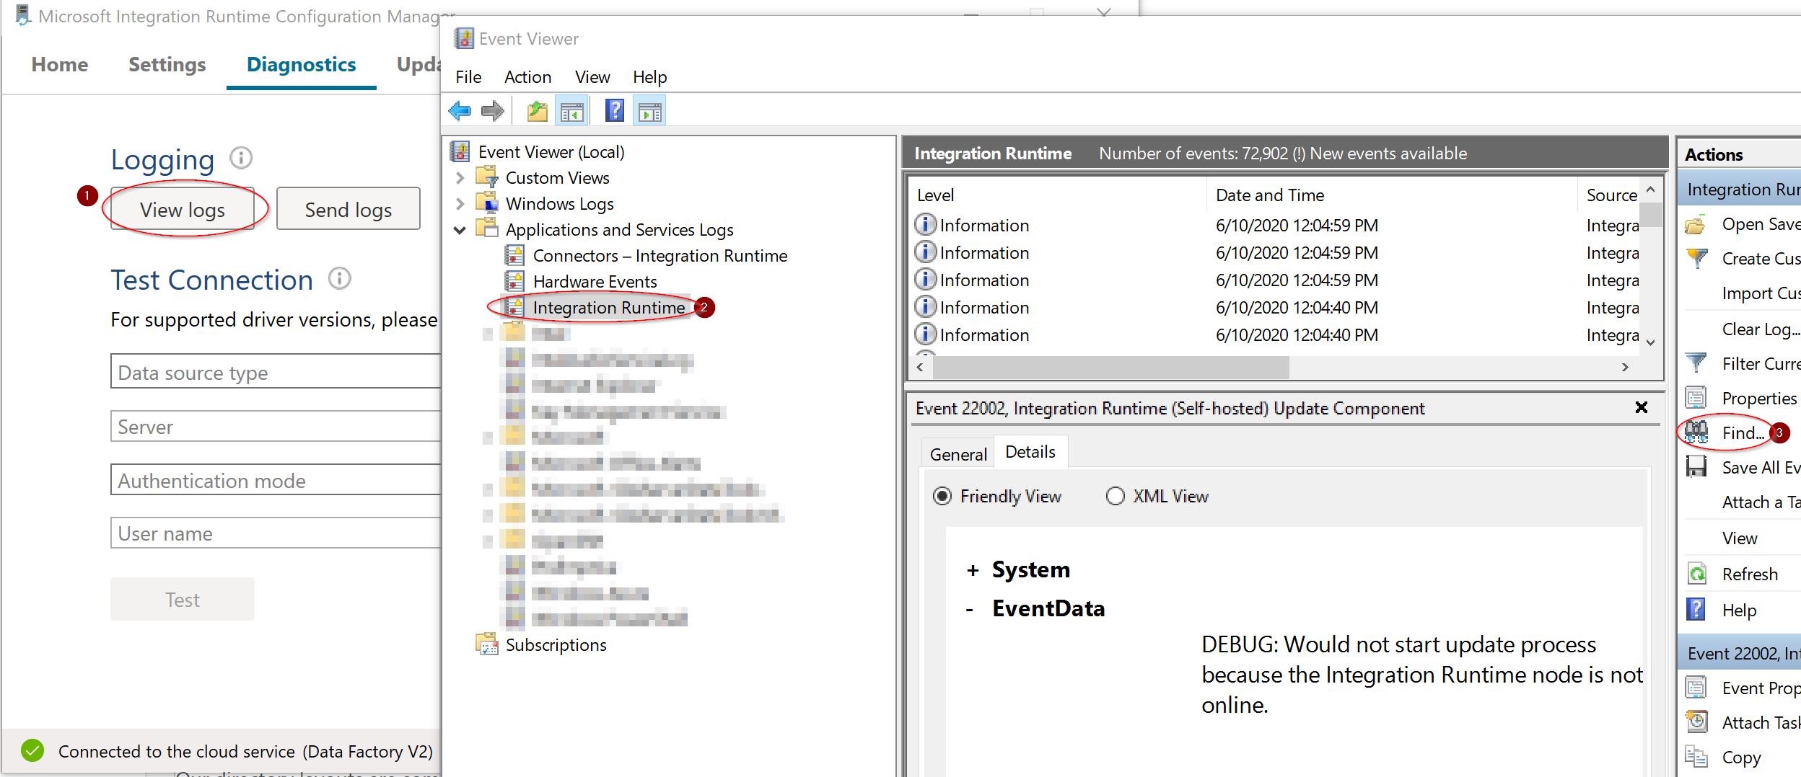Collapse Applications and Services Logs node

(x=460, y=230)
